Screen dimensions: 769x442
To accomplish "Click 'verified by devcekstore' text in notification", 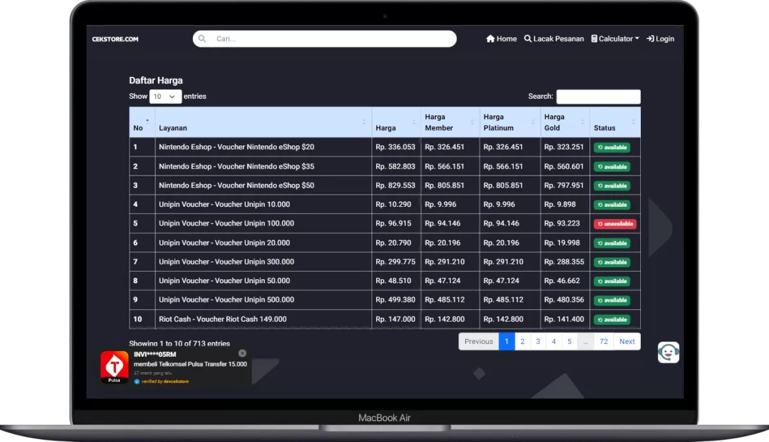I will tap(165, 381).
